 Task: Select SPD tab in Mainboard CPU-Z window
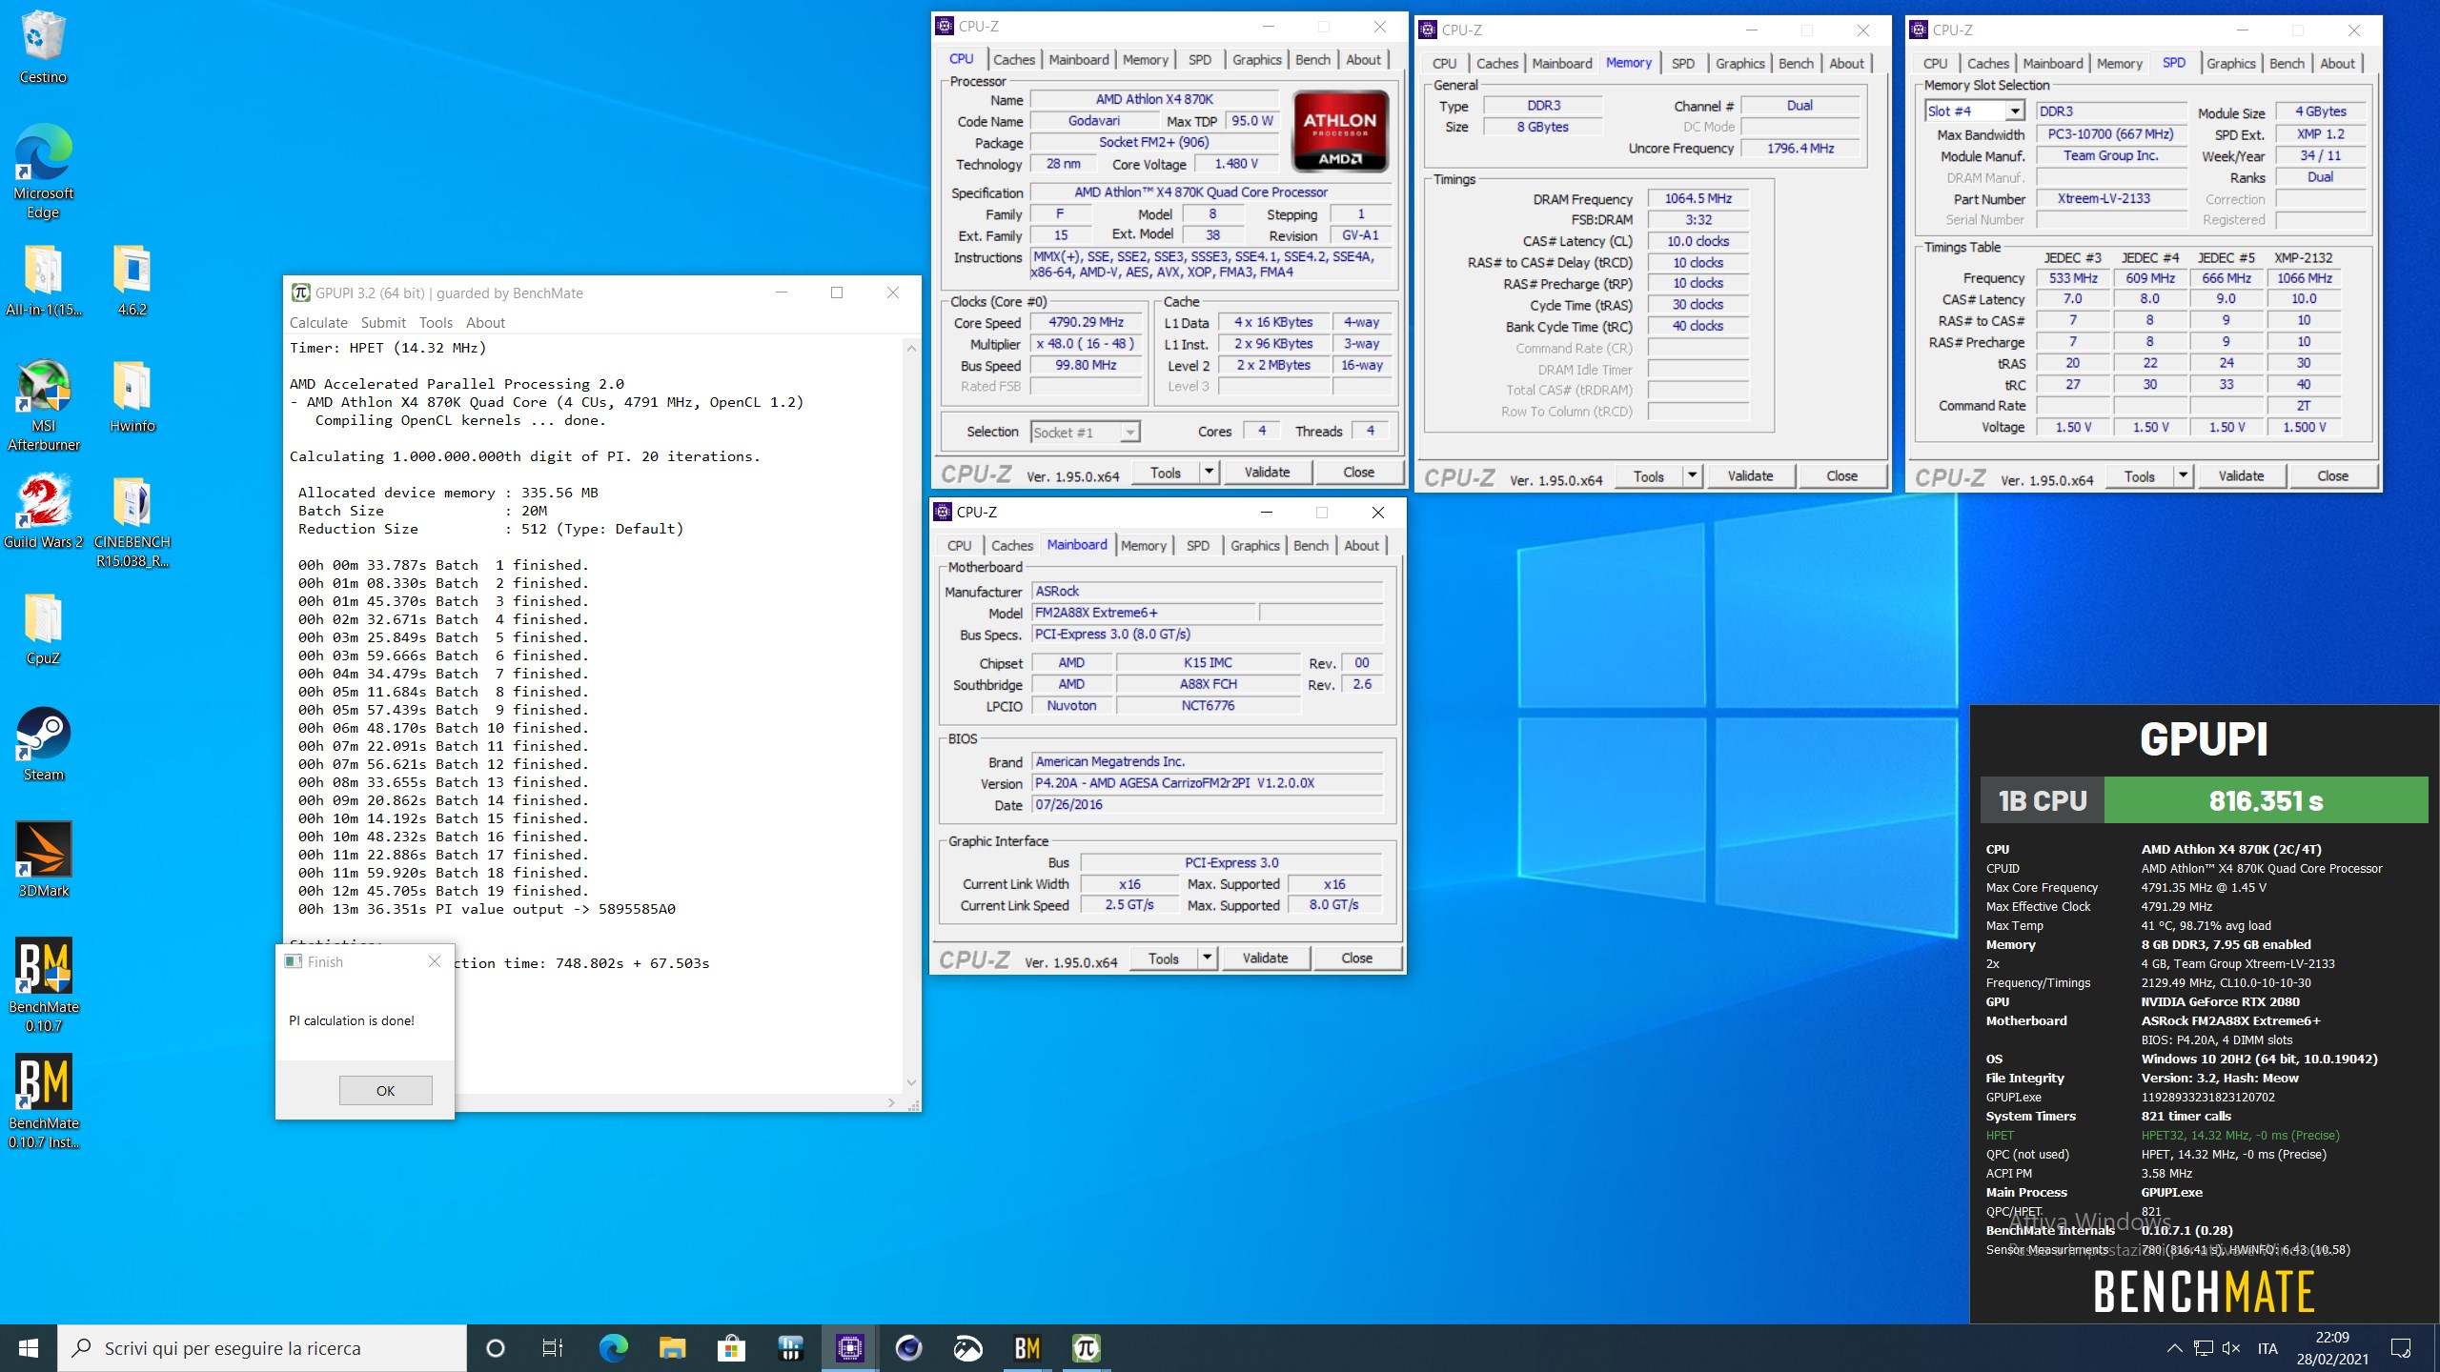click(1198, 546)
